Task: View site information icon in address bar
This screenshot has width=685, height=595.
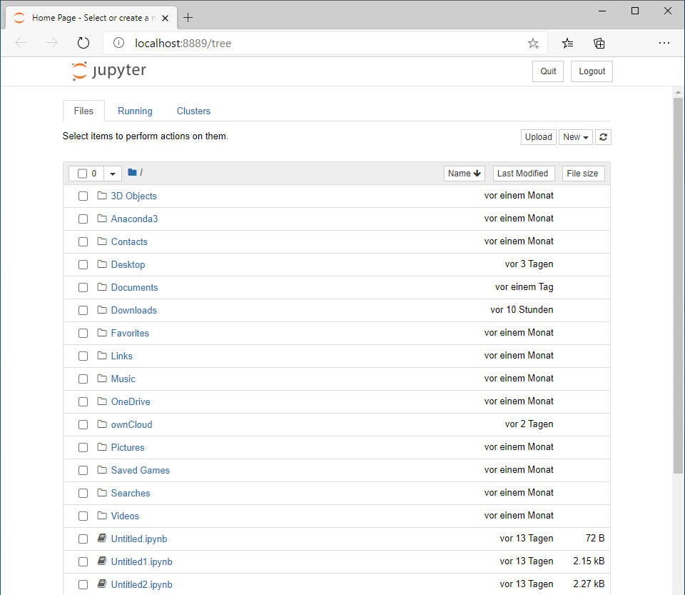Action: (x=118, y=43)
